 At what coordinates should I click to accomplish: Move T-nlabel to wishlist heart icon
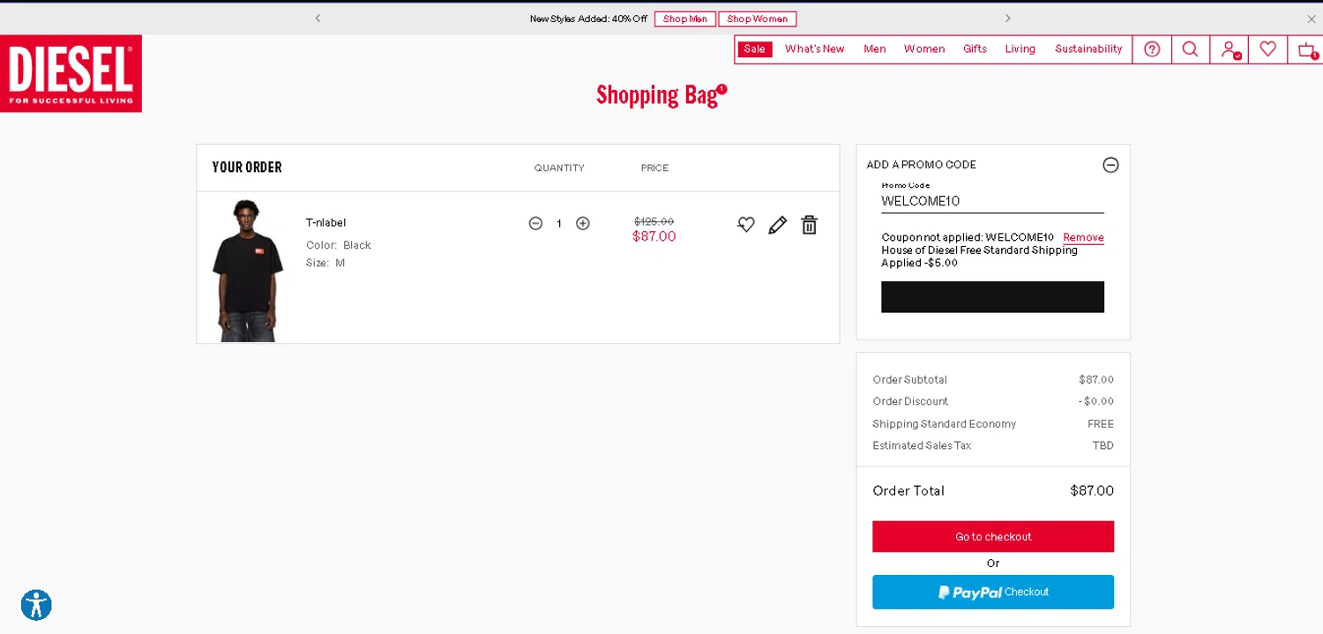tap(746, 225)
